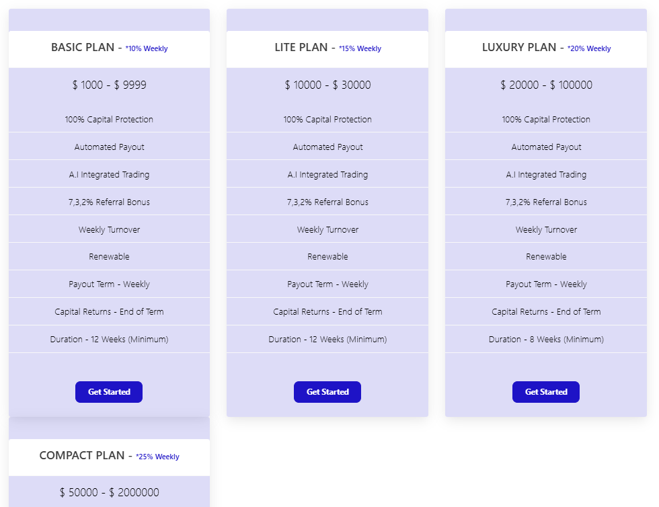Click A.I Integrated Trading in Lite Plan
This screenshot has height=507, width=659.
pyautogui.click(x=327, y=175)
